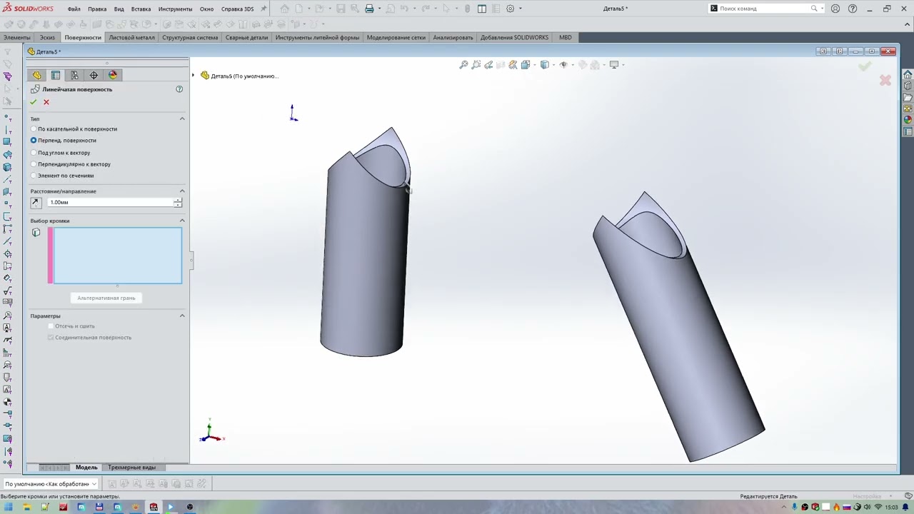Collapse the 'Тип' section
Viewport: 914px width, 514px height.
pyautogui.click(x=182, y=119)
